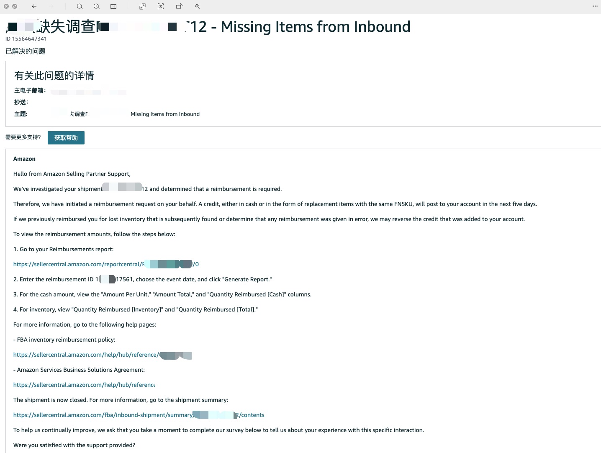Click the gray close circle at window top-left
Viewport: 601px width, 453px height.
point(6,6)
